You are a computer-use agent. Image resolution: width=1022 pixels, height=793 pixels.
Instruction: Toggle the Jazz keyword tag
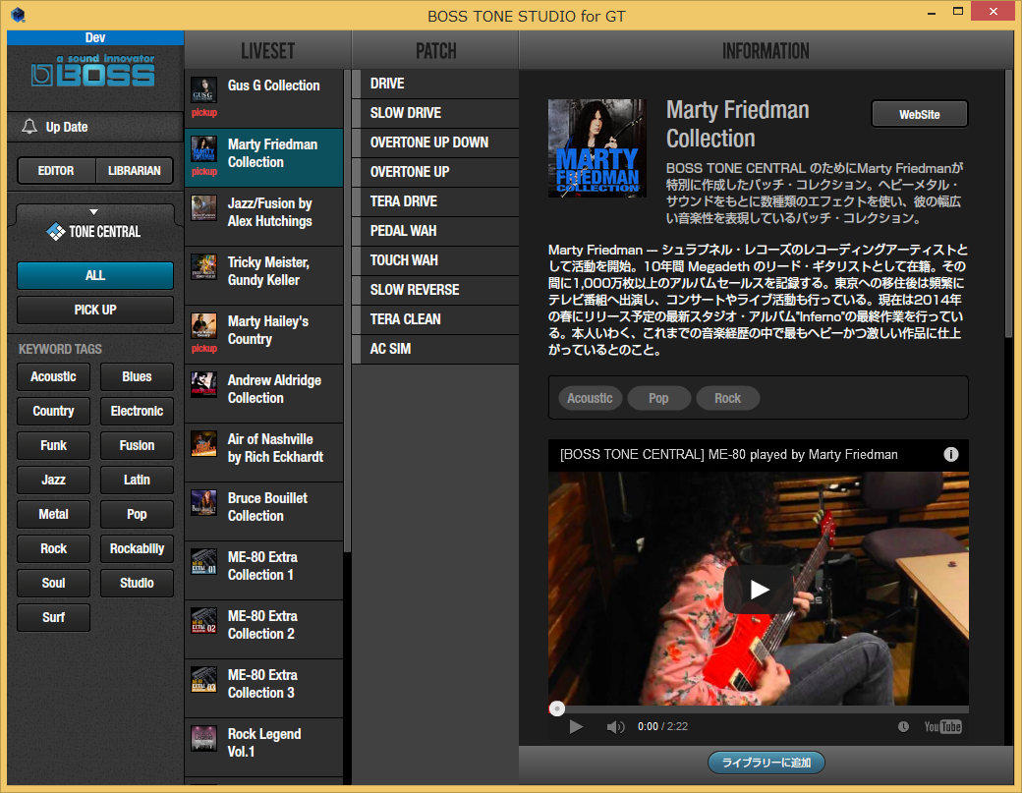53,480
